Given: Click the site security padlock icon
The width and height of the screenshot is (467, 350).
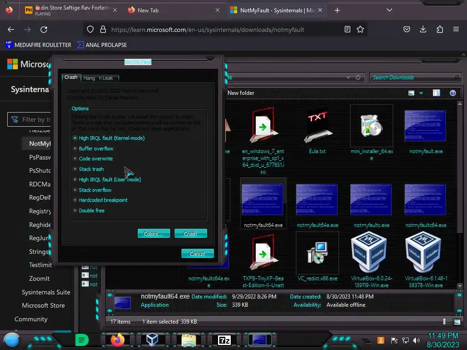Looking at the screenshot, I should pos(103,30).
